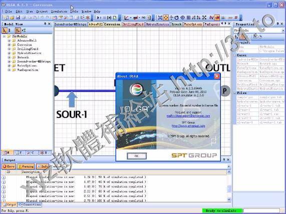
Task: Expand the WaterOptions tree folder
Action: (x=9, y=65)
